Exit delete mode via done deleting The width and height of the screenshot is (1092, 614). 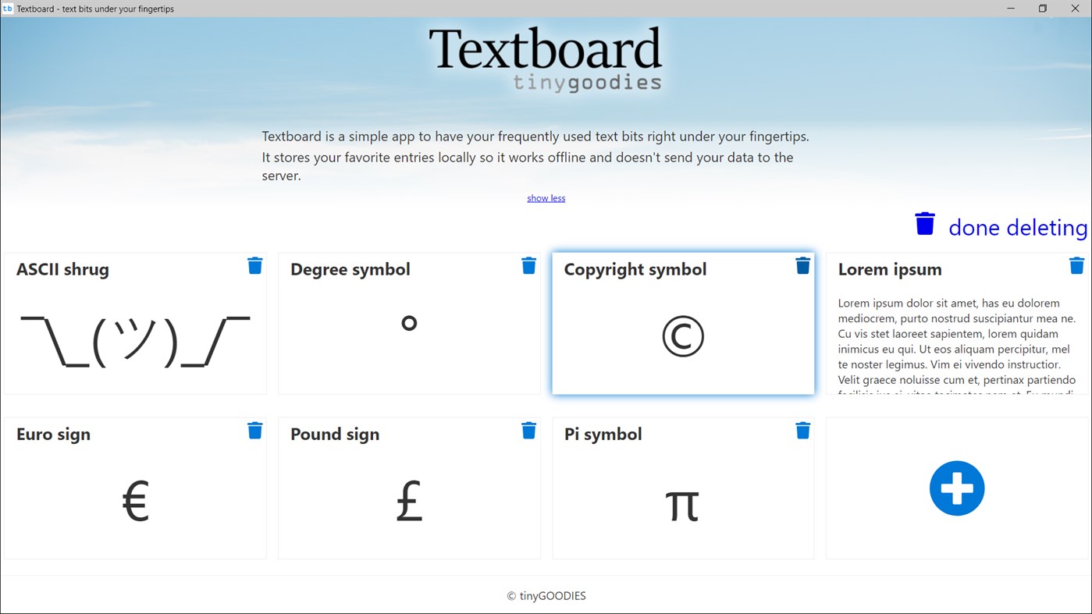1017,228
